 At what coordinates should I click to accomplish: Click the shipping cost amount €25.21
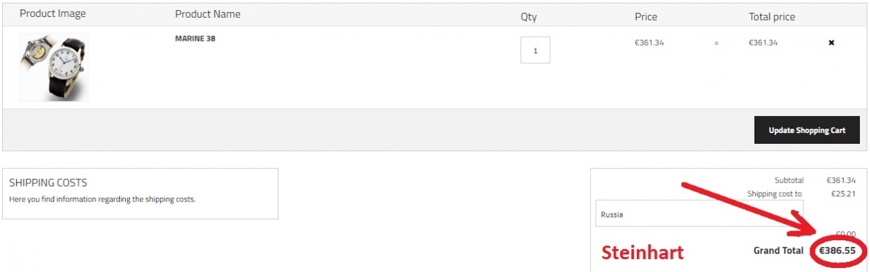pos(843,194)
